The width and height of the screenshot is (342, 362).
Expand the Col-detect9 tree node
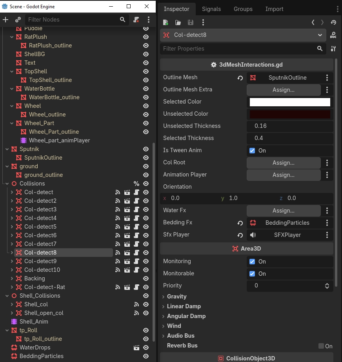tap(12, 261)
